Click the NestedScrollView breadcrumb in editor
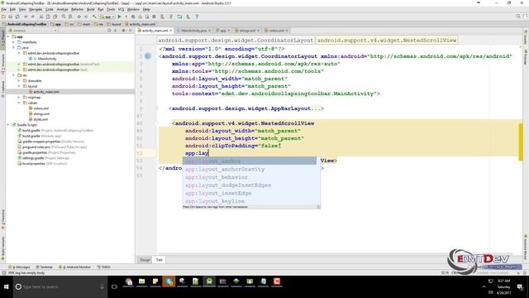The width and height of the screenshot is (529, 298). [387, 41]
